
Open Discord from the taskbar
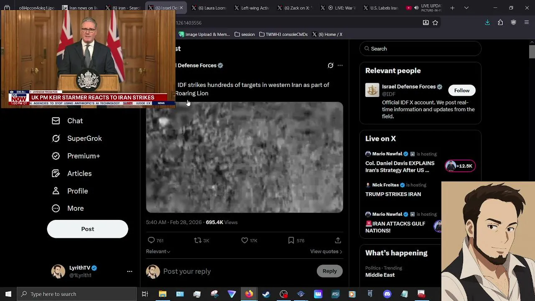(387, 294)
